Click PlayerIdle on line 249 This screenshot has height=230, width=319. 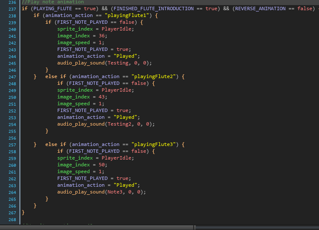[117, 90]
